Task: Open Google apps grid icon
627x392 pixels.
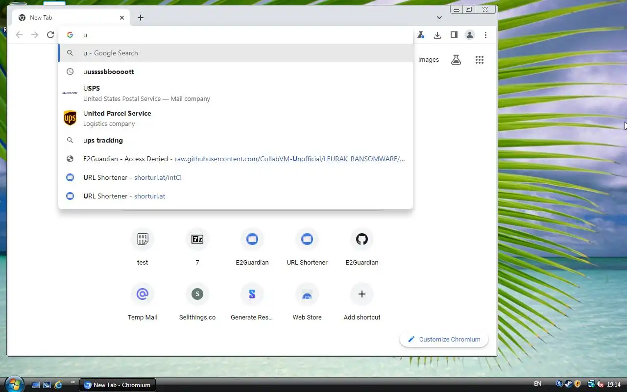Action: click(x=480, y=60)
